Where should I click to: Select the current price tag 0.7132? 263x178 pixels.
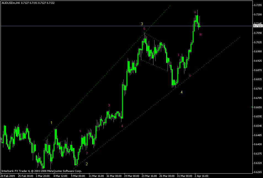tap(258, 26)
